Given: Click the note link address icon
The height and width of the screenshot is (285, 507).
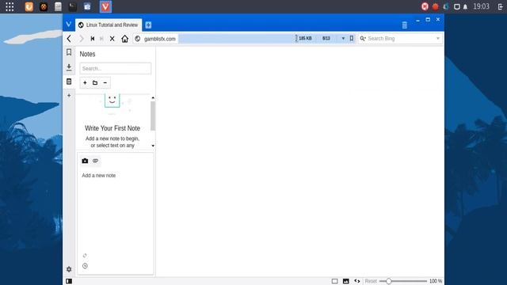Looking at the screenshot, I should 85,256.
